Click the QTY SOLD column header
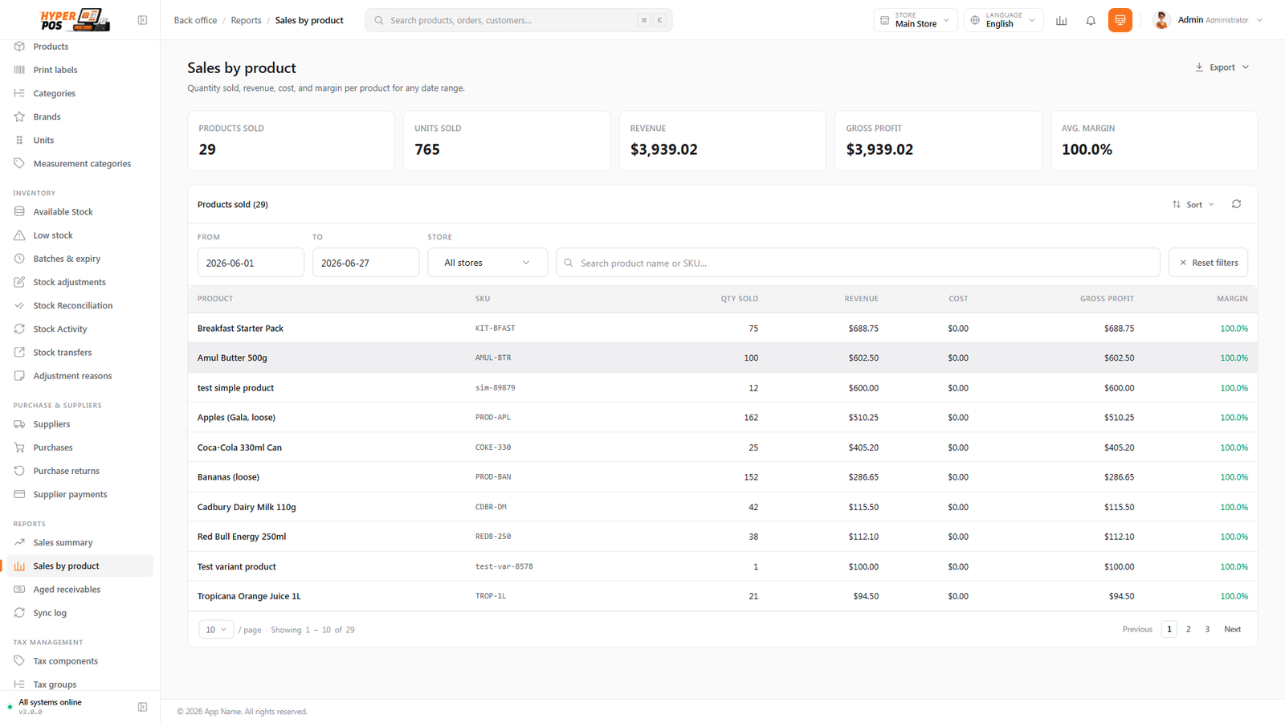This screenshot has height=723, width=1285. point(739,299)
